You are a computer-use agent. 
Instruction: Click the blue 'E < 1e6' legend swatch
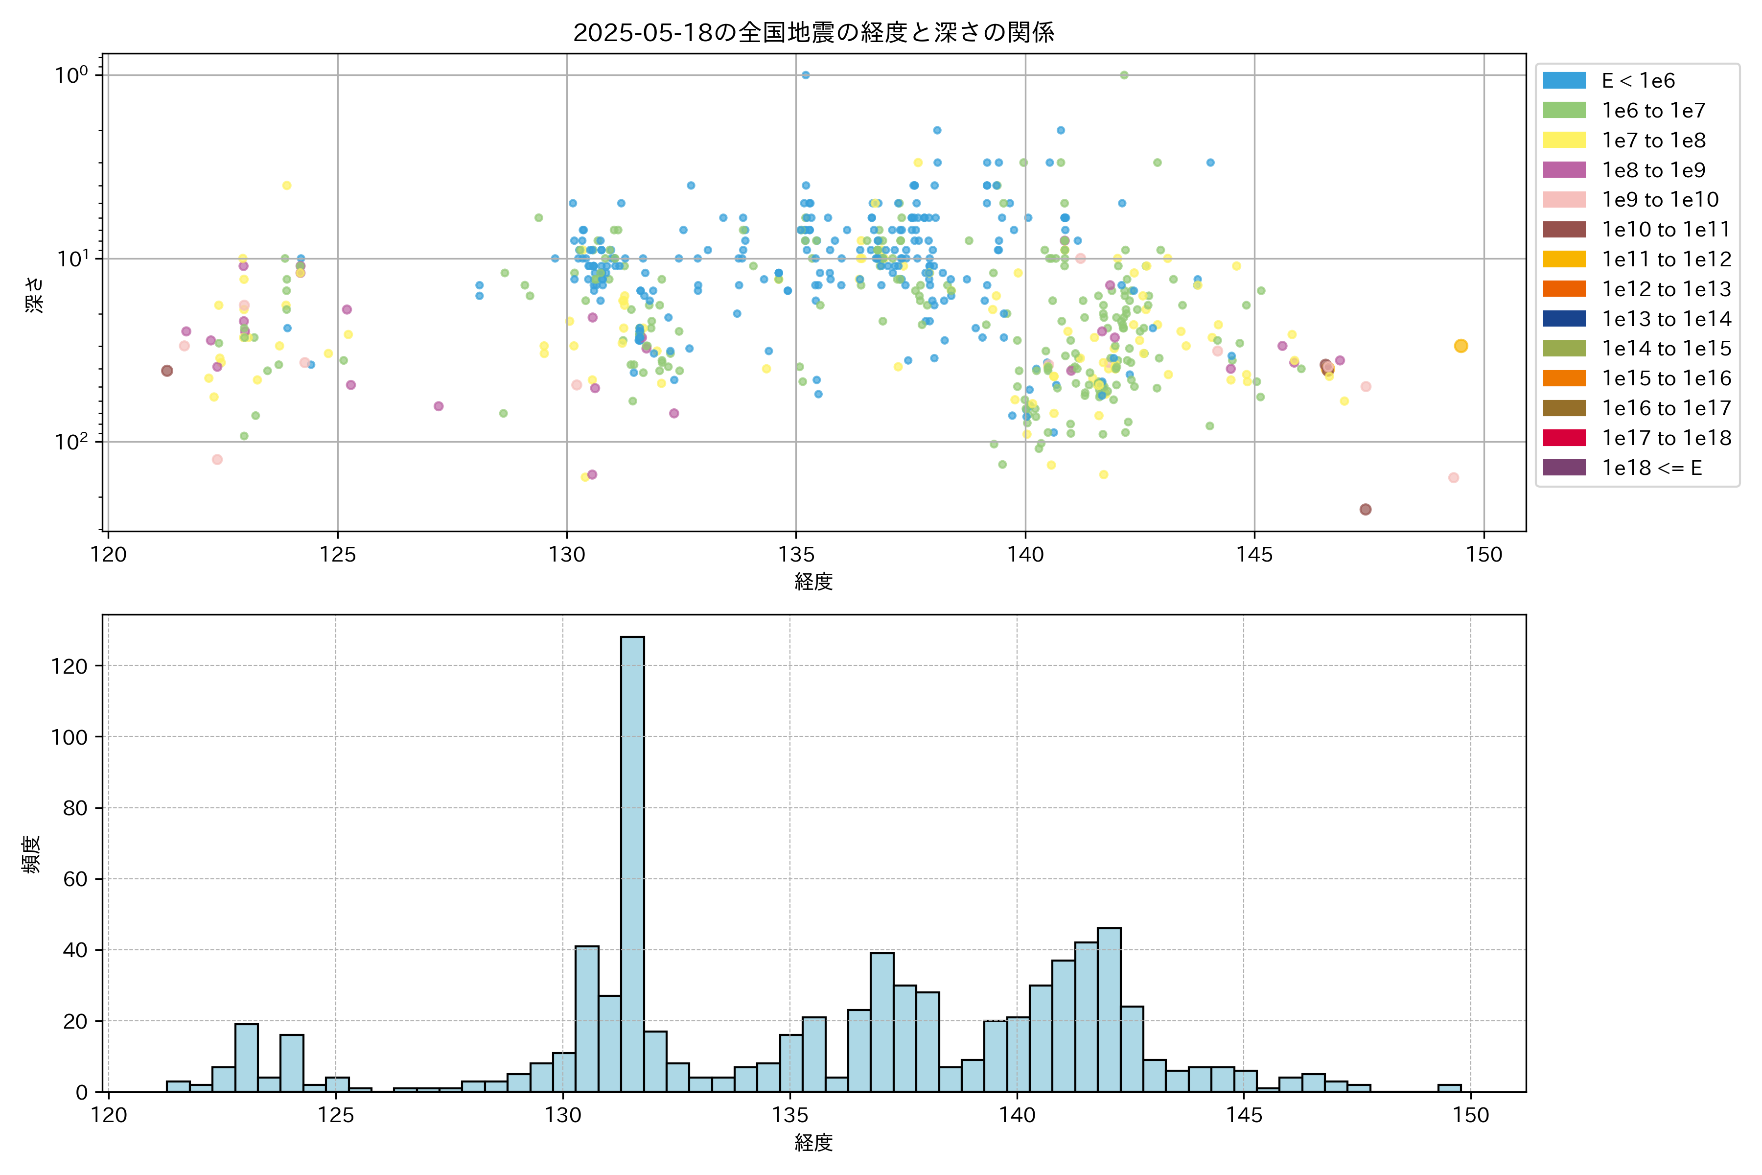coord(1564,81)
